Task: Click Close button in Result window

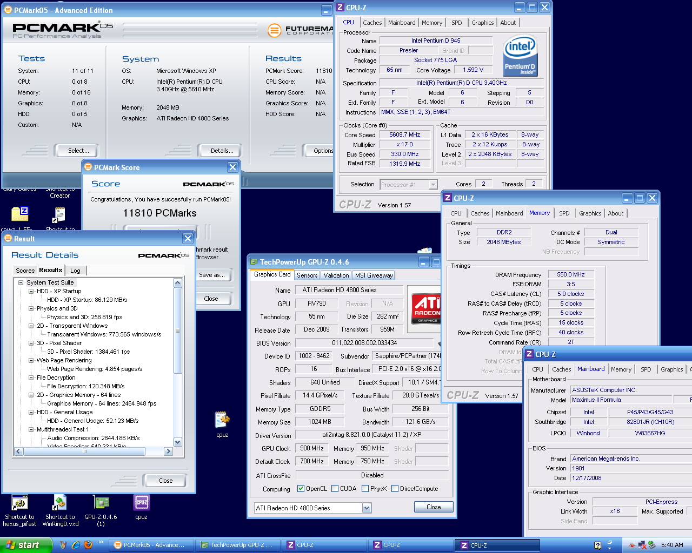Action: coord(165,481)
